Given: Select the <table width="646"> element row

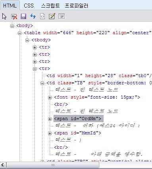Looking at the screenshot, I should (x=88, y=33).
